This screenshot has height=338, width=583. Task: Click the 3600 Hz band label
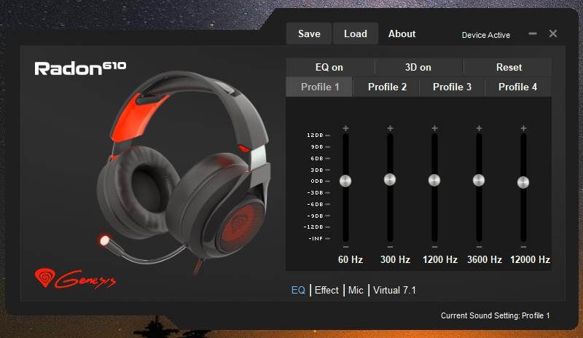[x=485, y=259]
